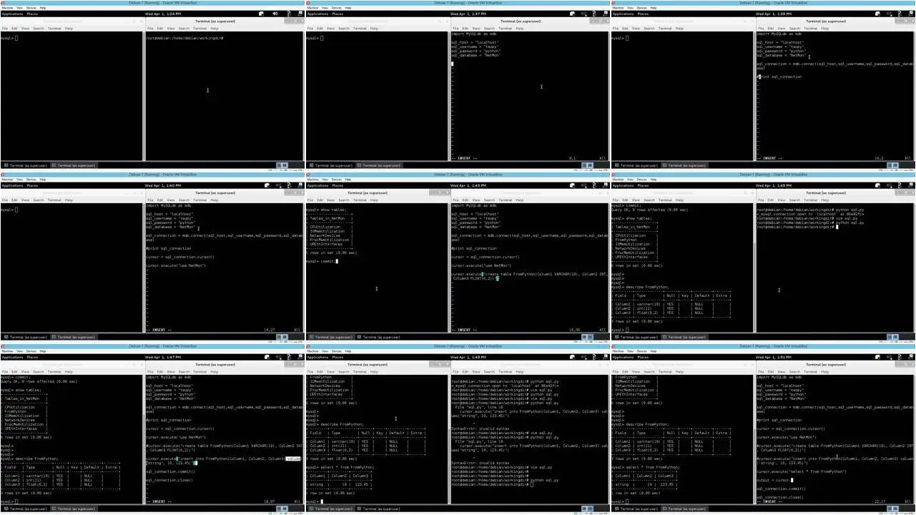This screenshot has width=916, height=515.
Task: Click the accessibility icon in the 1:39 PM frame
Action: point(900,14)
